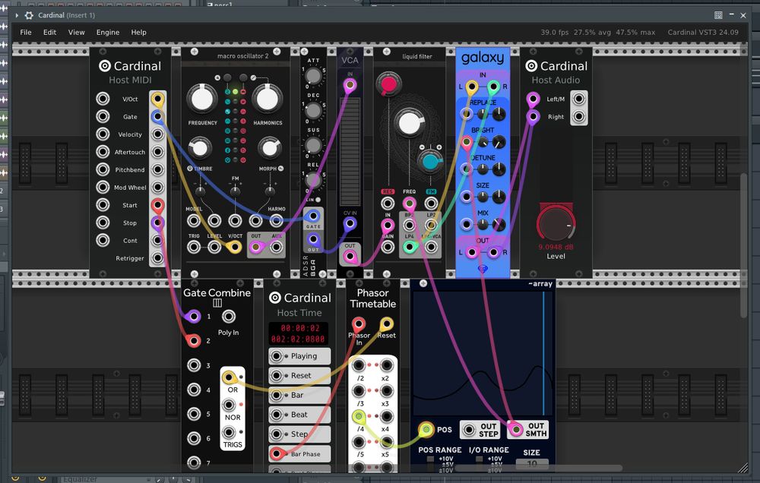Open the Help menu
760x483 pixels.
pos(138,33)
